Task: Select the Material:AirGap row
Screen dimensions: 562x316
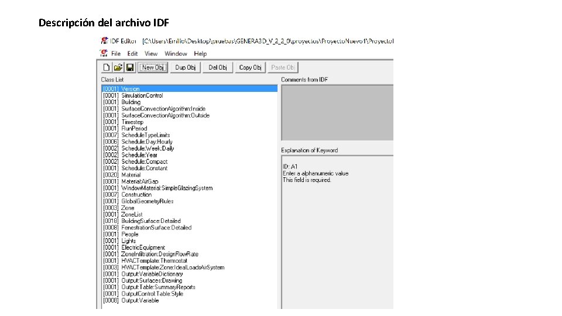Action: coord(190,181)
